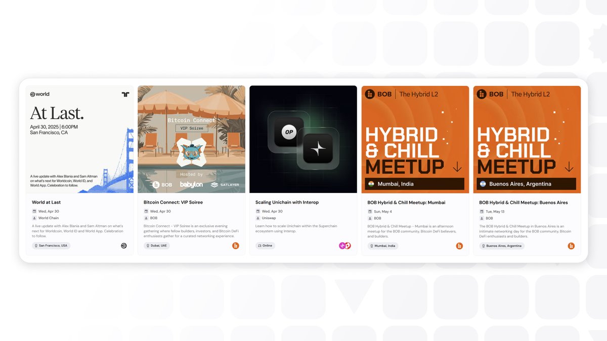607x341 pixels.
Task: Click the calendar icon beside Sun, May 4
Action: point(370,211)
